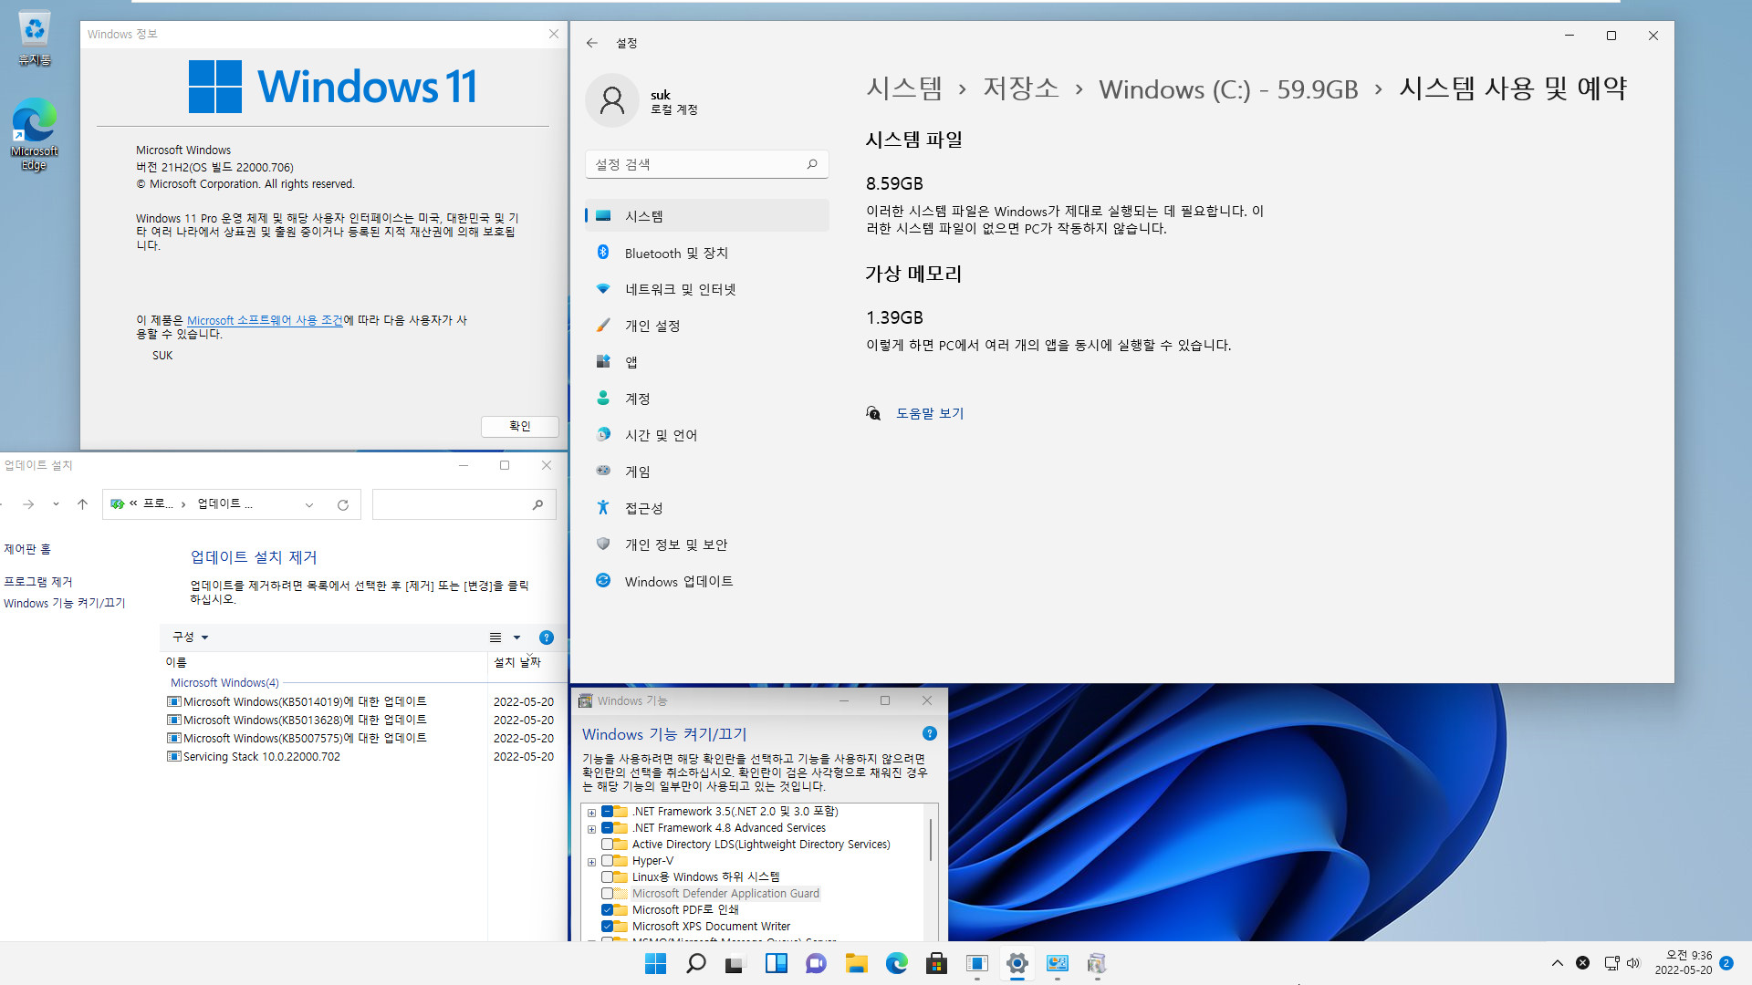Open the recent locations dropdown chevron
Image resolution: width=1752 pixels, height=985 pixels.
point(56,504)
